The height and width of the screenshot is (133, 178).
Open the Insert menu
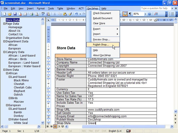coord(30,9)
